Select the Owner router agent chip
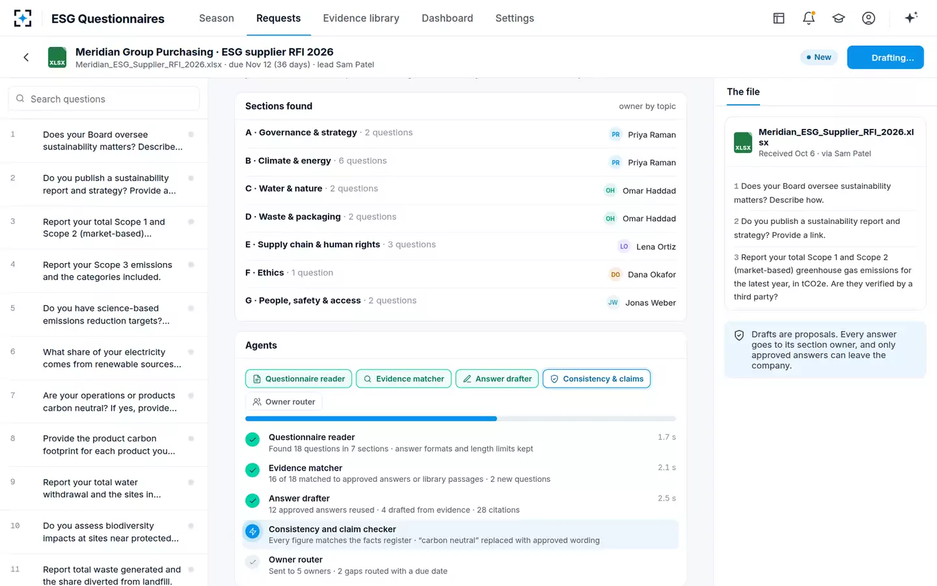The width and height of the screenshot is (937, 586). point(284,402)
